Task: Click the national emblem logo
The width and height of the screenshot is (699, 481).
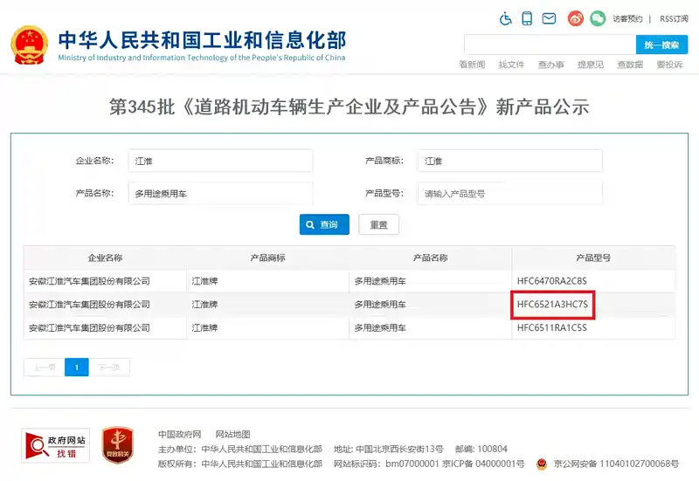Action: click(30, 45)
